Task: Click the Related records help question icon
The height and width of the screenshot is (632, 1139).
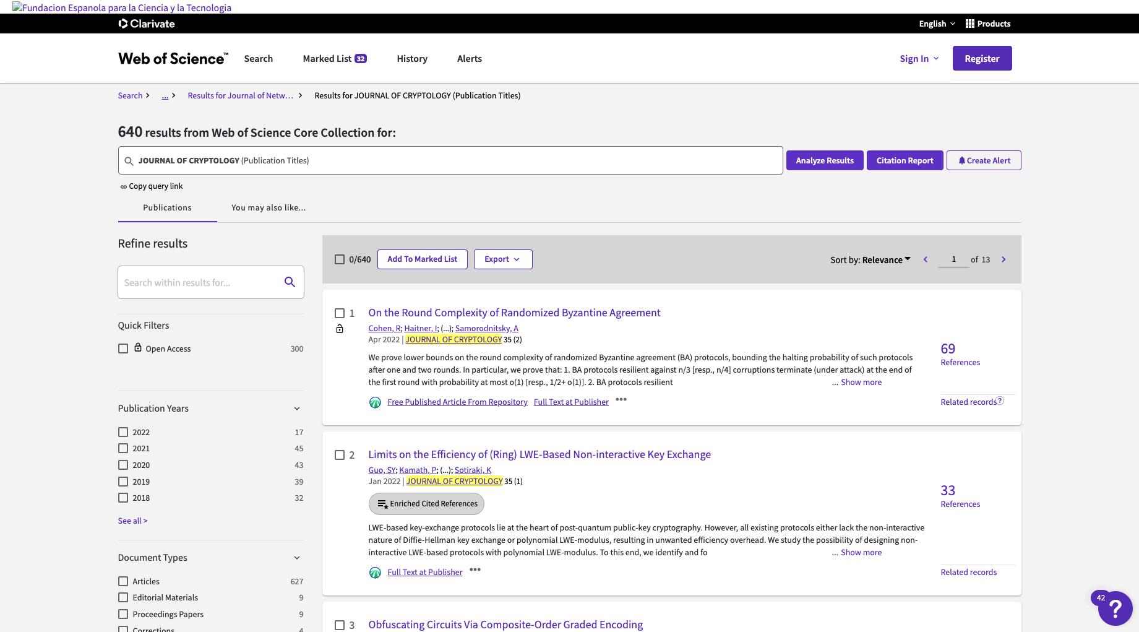Action: coord(1000,400)
